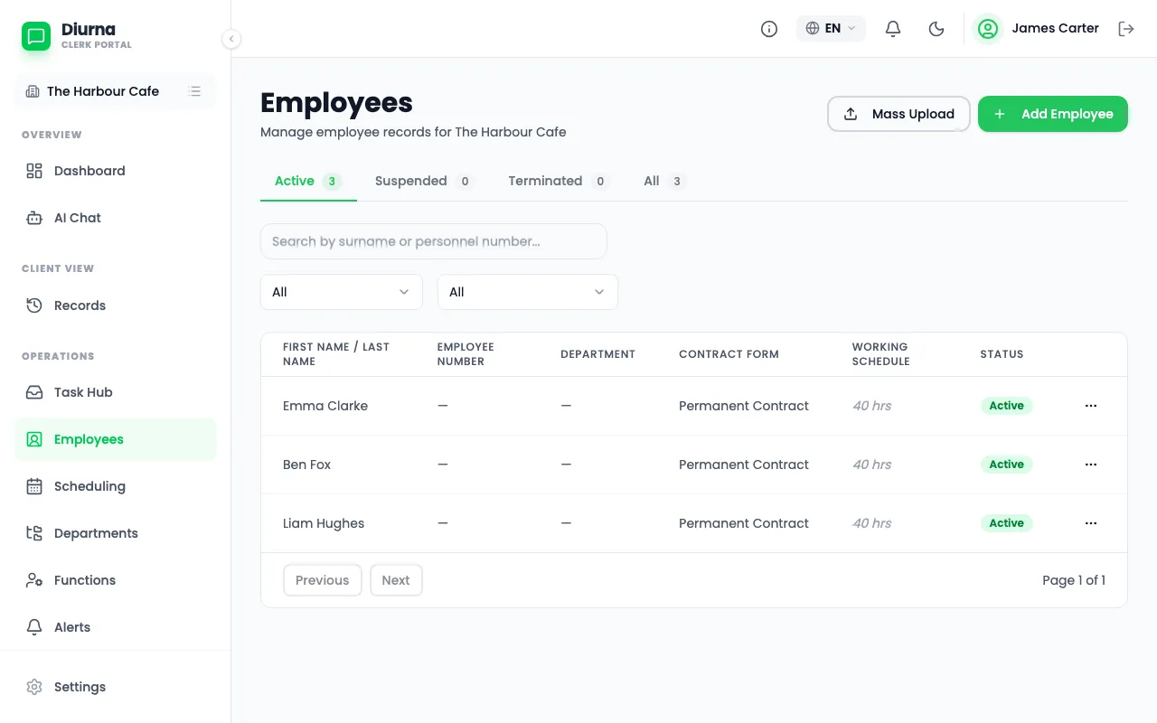Click the Previous page button
Viewport: 1157px width, 723px height.
(x=323, y=580)
